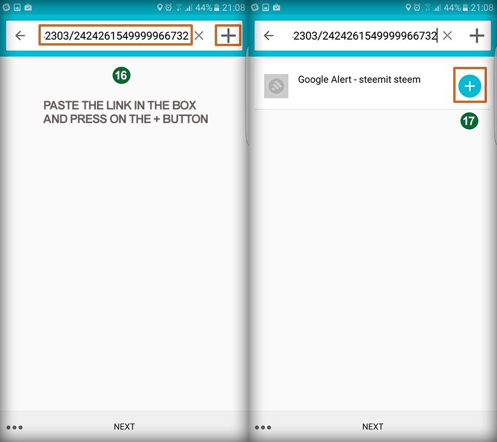Focus the URL field on left screen
Viewport: 497px width, 442px height.
(x=116, y=36)
